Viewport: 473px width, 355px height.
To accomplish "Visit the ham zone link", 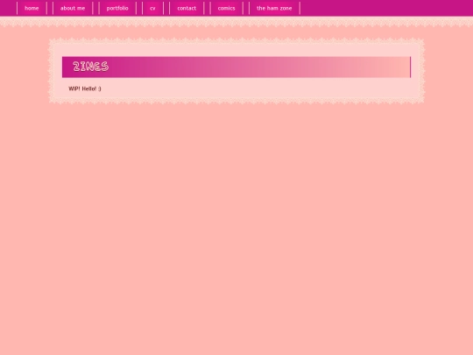I will click(274, 8).
